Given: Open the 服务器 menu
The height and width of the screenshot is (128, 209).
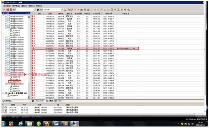Looking at the screenshot, I should [x=7, y=6].
